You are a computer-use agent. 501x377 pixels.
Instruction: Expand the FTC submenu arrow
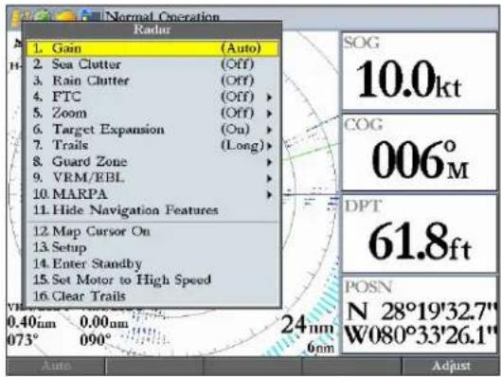[269, 98]
